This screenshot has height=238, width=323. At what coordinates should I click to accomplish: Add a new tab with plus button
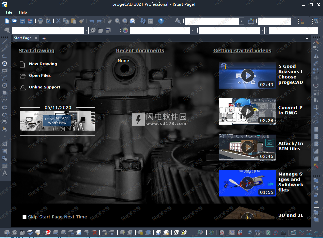tap(44, 38)
